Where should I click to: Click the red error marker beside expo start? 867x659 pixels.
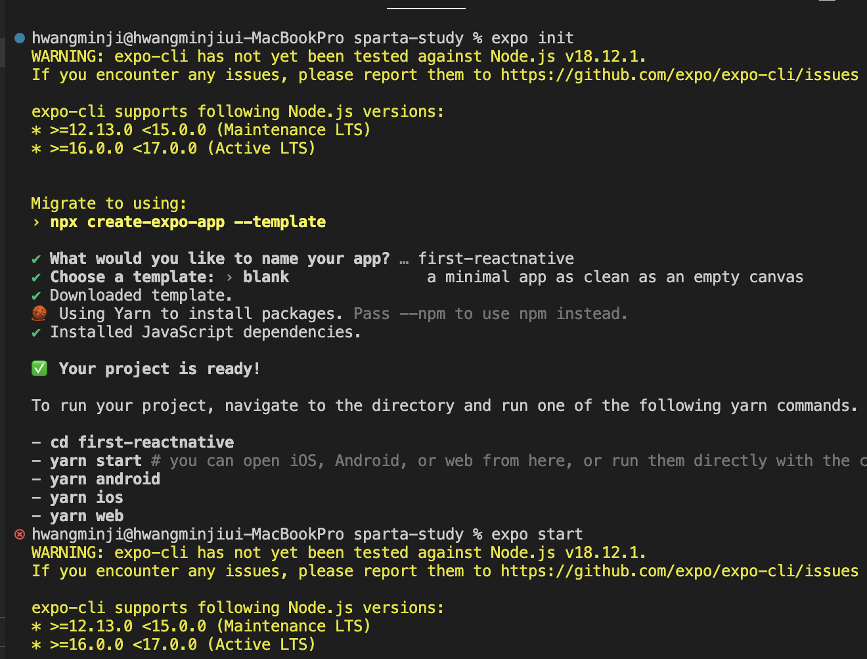(x=20, y=534)
